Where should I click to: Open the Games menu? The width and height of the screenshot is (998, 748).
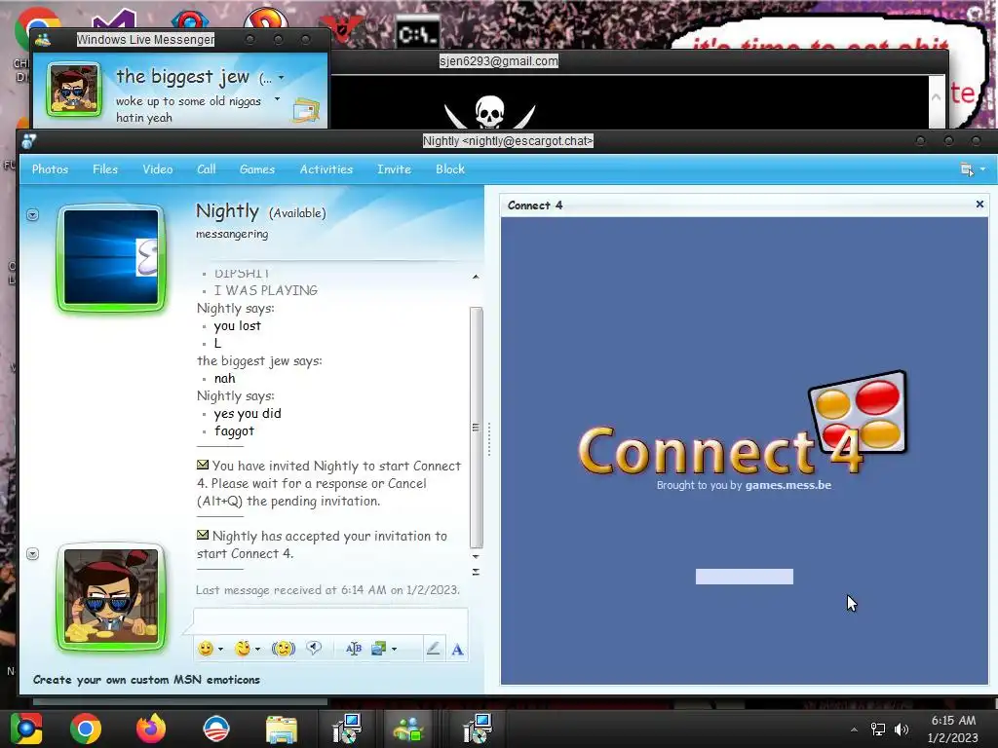click(x=257, y=169)
